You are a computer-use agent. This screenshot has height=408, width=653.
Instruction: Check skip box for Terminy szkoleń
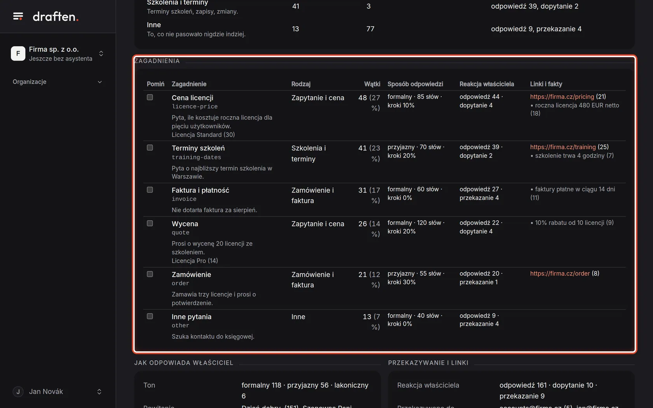click(x=150, y=148)
